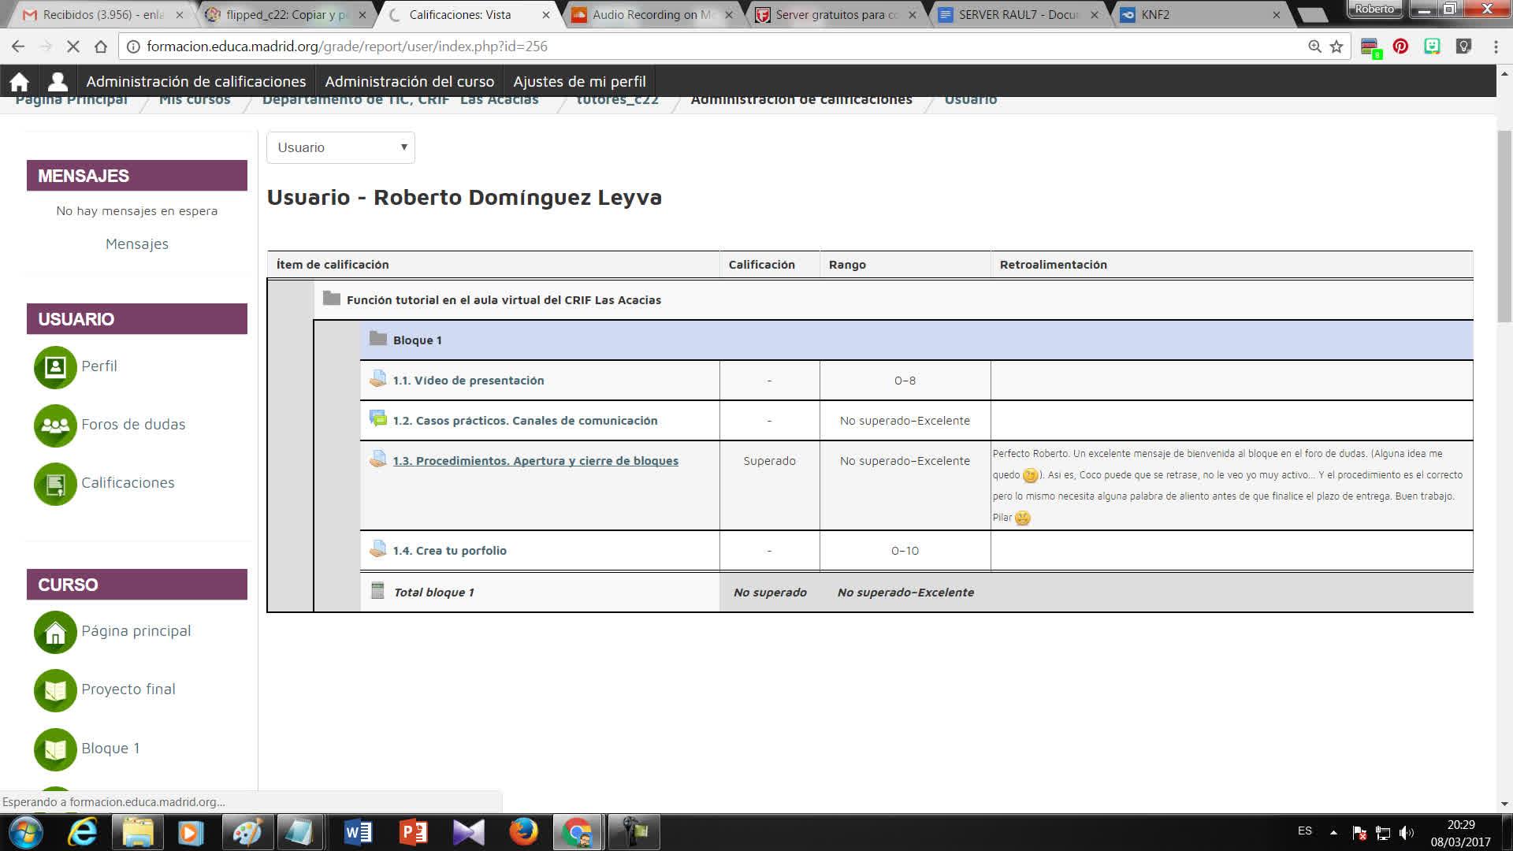Screen dimensions: 1513x851
Task: Open Firefox from the Windows taskbar
Action: point(523,832)
